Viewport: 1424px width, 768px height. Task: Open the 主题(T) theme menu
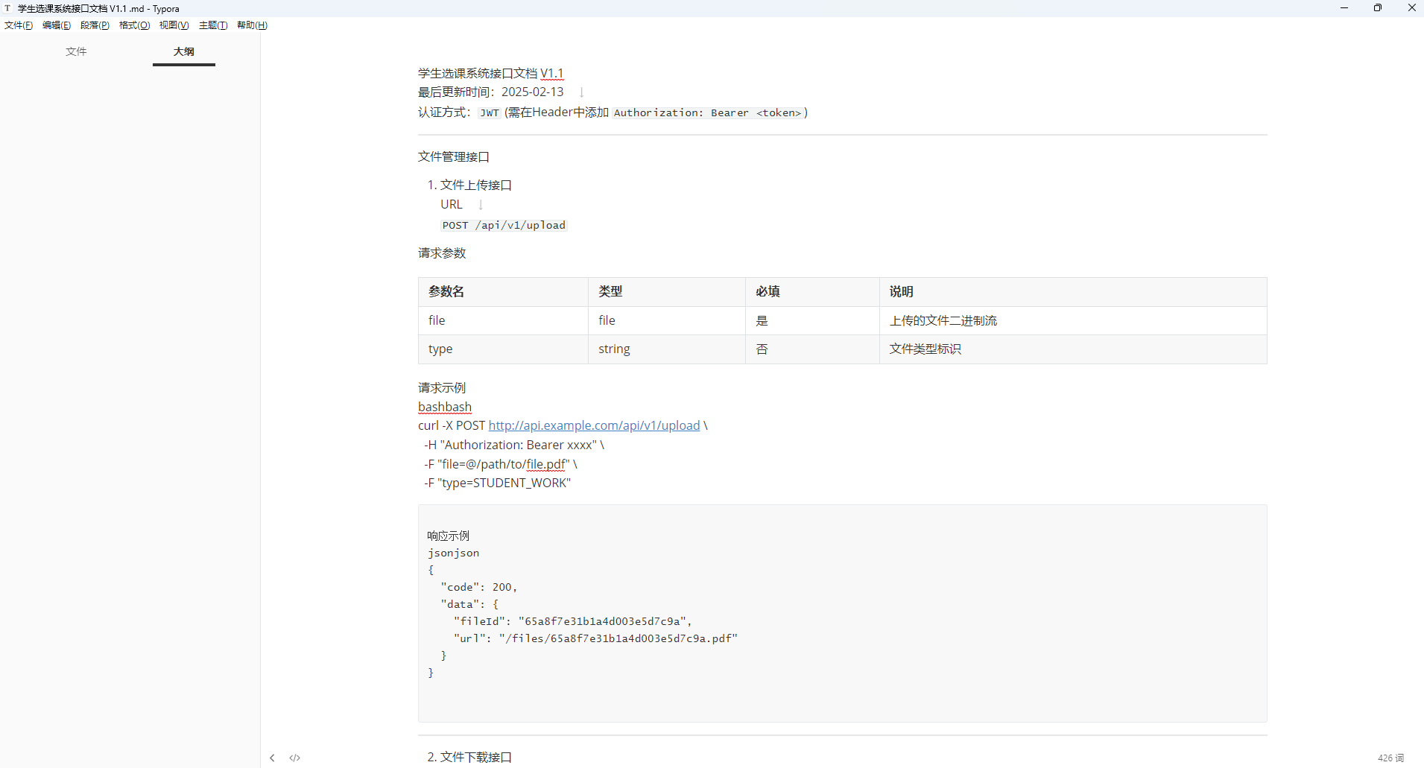(213, 25)
